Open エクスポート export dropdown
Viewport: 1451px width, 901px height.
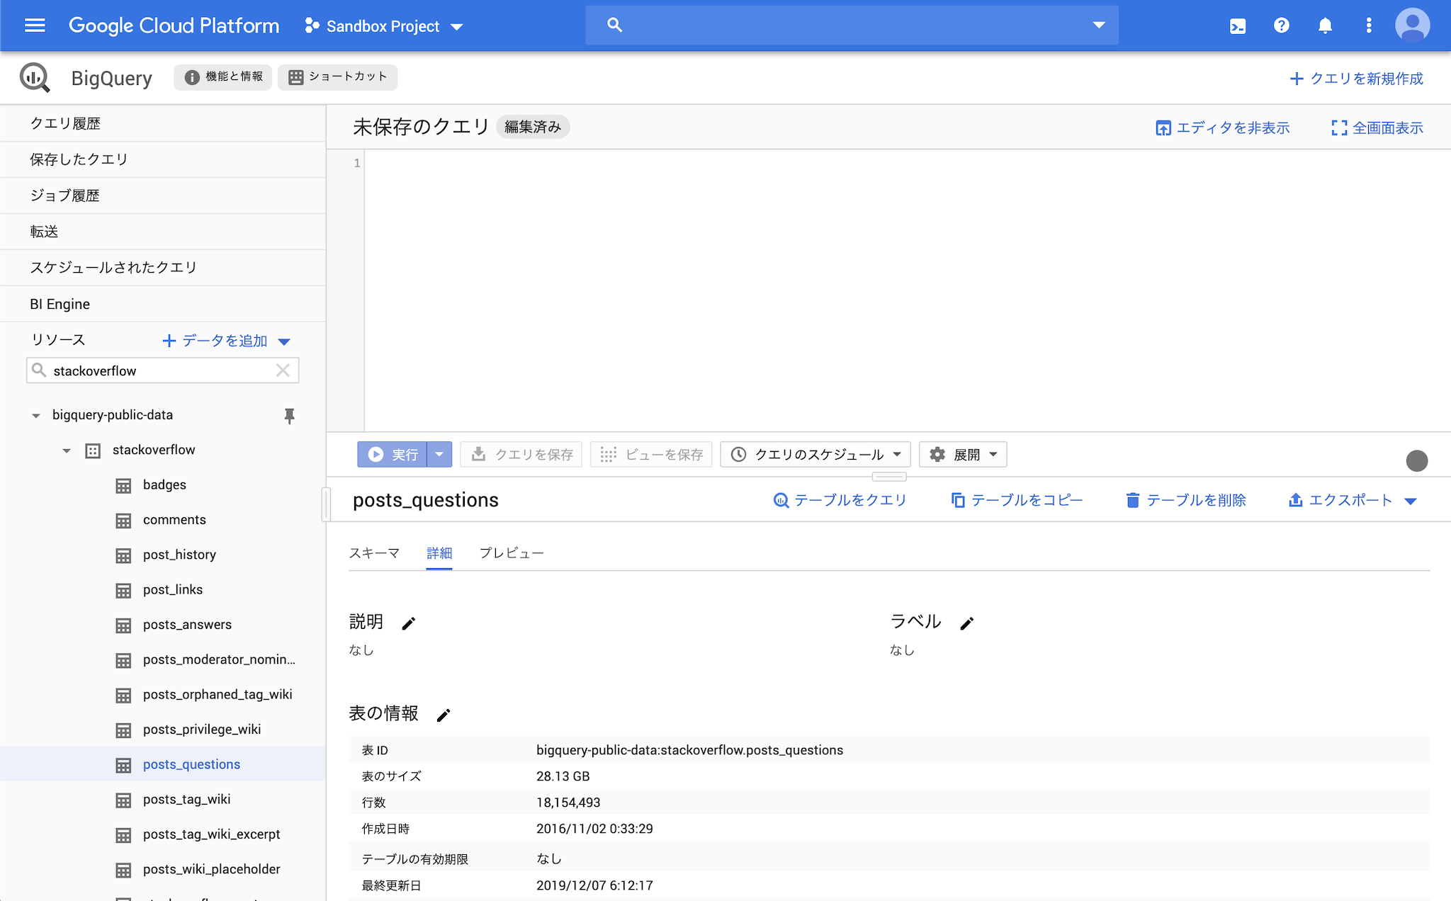click(x=1352, y=500)
